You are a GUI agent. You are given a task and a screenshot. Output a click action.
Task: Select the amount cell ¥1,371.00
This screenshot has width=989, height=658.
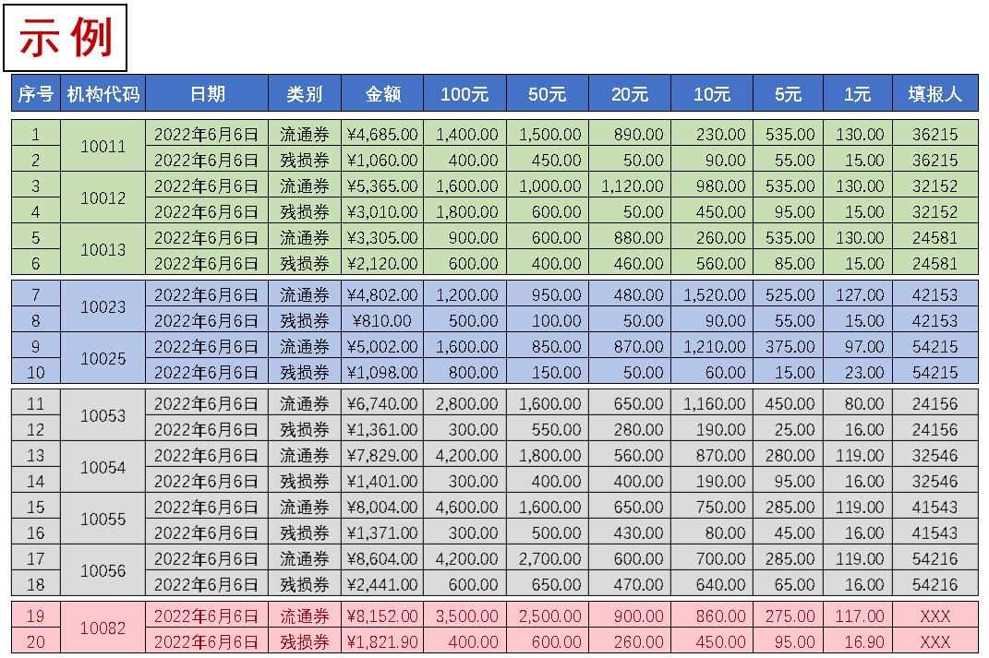383,533
